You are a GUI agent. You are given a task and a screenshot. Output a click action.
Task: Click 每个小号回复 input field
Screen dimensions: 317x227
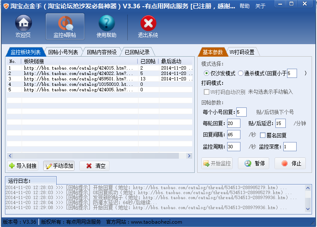242,112
